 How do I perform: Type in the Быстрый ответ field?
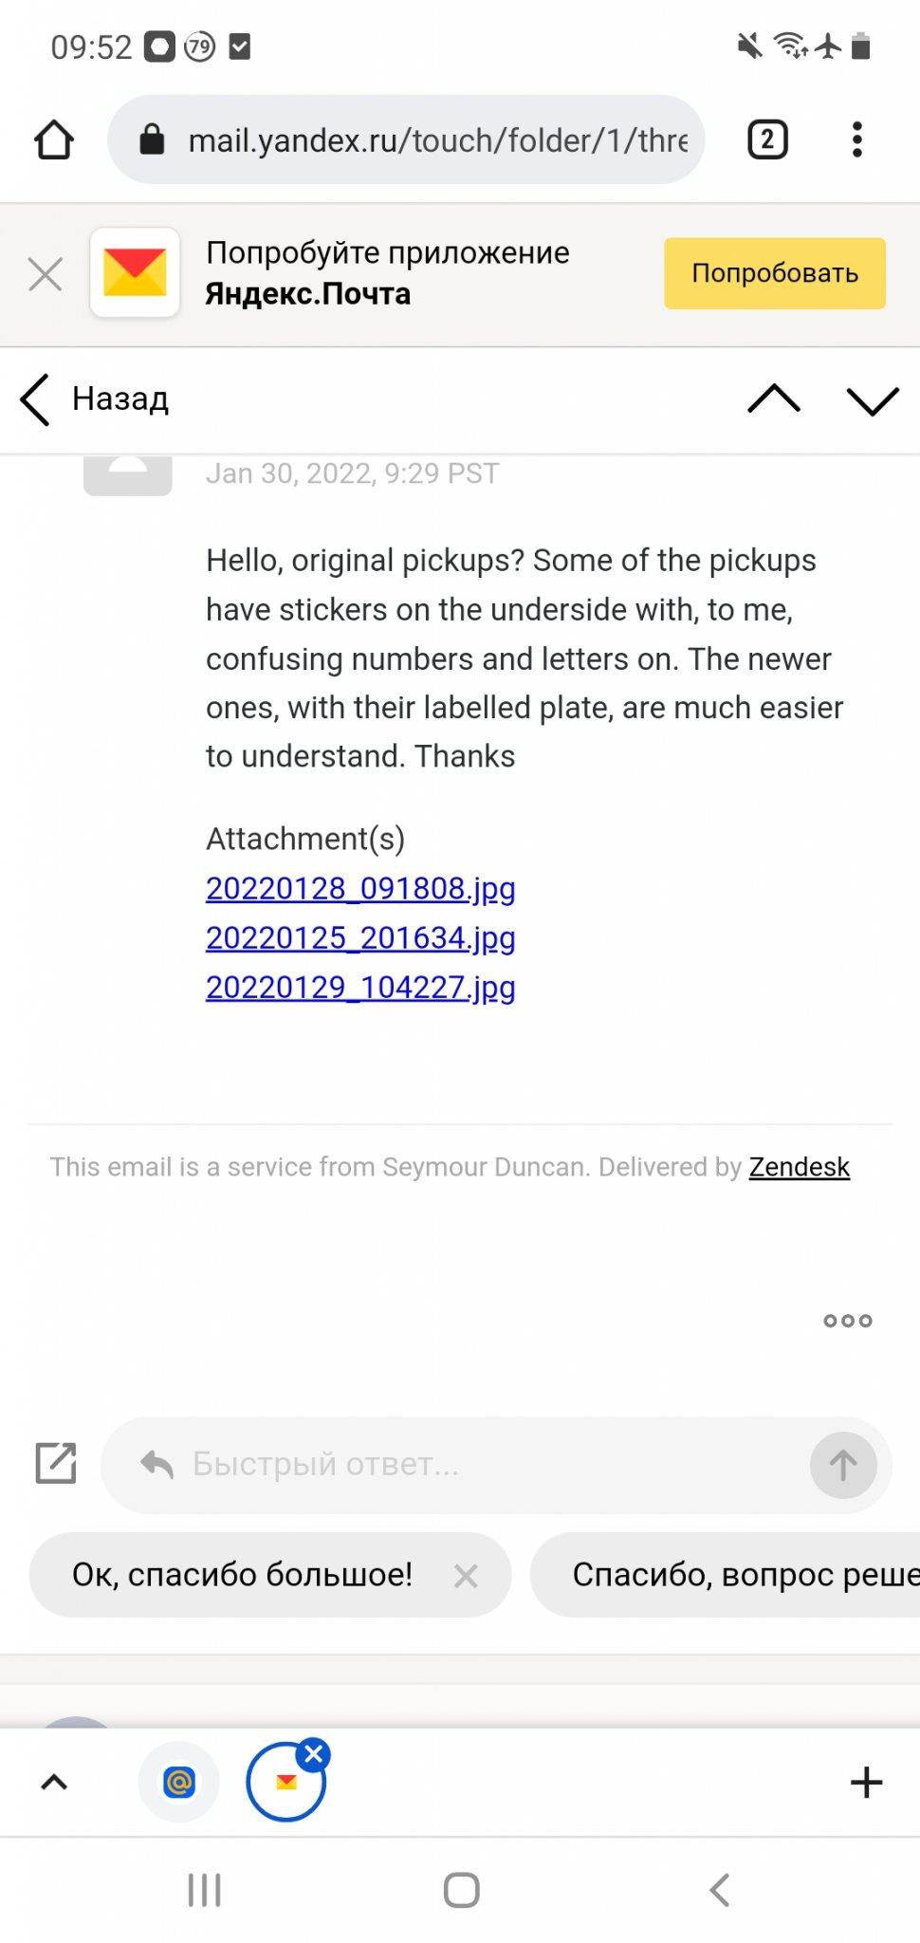(474, 1464)
